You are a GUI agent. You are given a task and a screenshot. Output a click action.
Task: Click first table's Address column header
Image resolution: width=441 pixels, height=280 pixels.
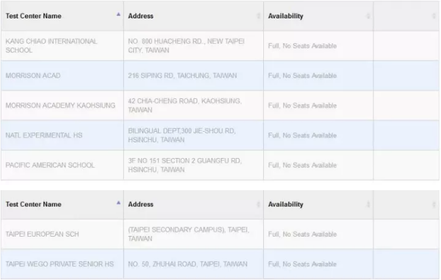coord(194,16)
